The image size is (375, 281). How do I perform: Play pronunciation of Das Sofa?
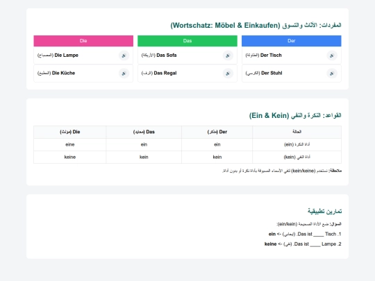click(x=228, y=56)
